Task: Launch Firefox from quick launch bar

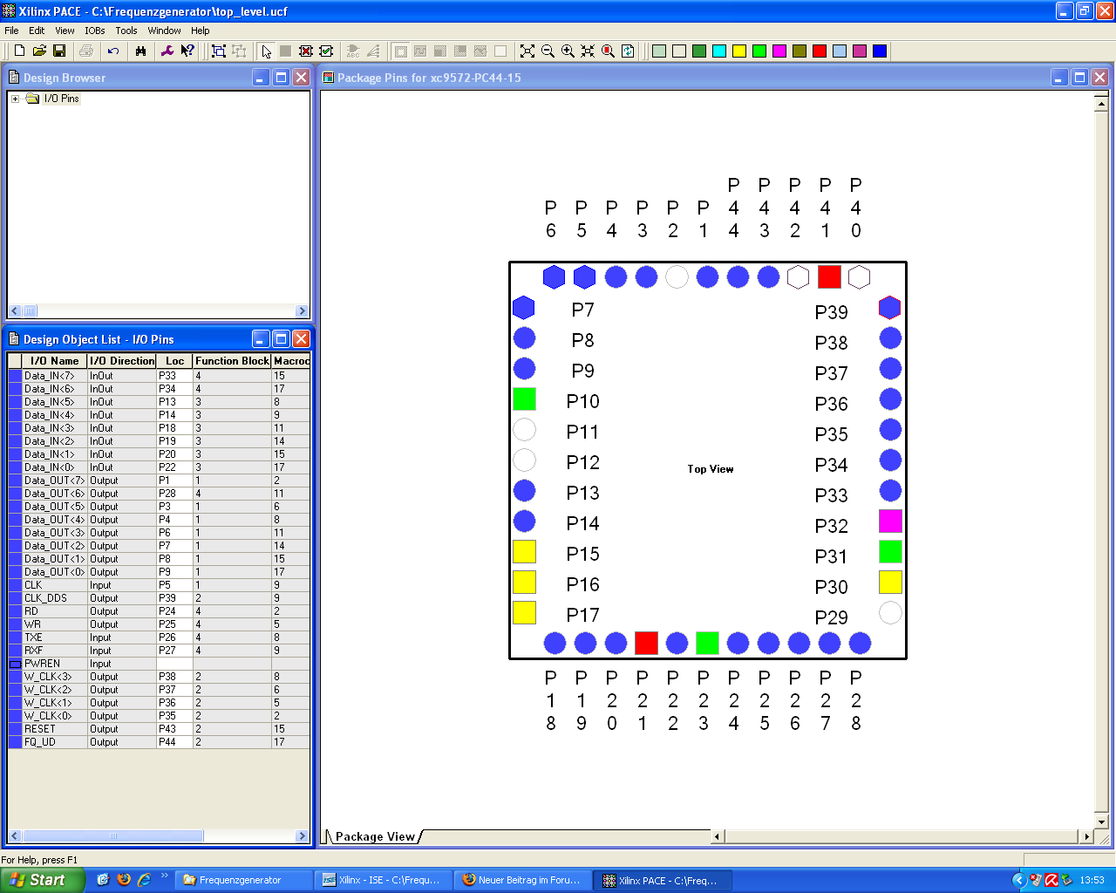Action: click(123, 880)
